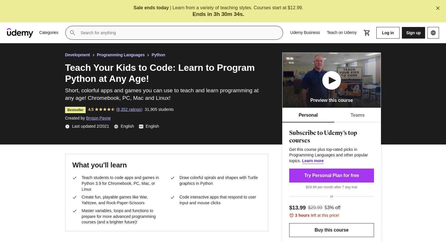The width and height of the screenshot is (446, 242).
Task: Click the last updated badge icon
Action: pos(67,127)
